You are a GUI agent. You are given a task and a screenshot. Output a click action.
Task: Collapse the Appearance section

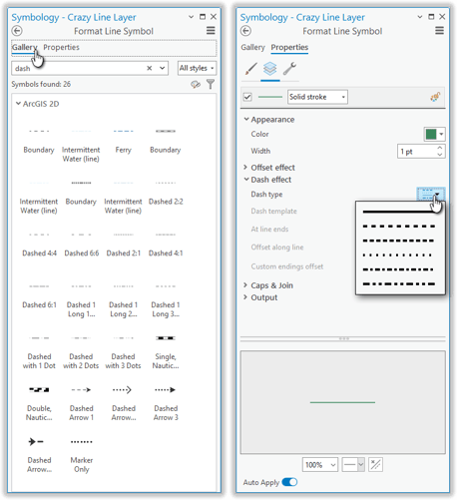click(246, 119)
